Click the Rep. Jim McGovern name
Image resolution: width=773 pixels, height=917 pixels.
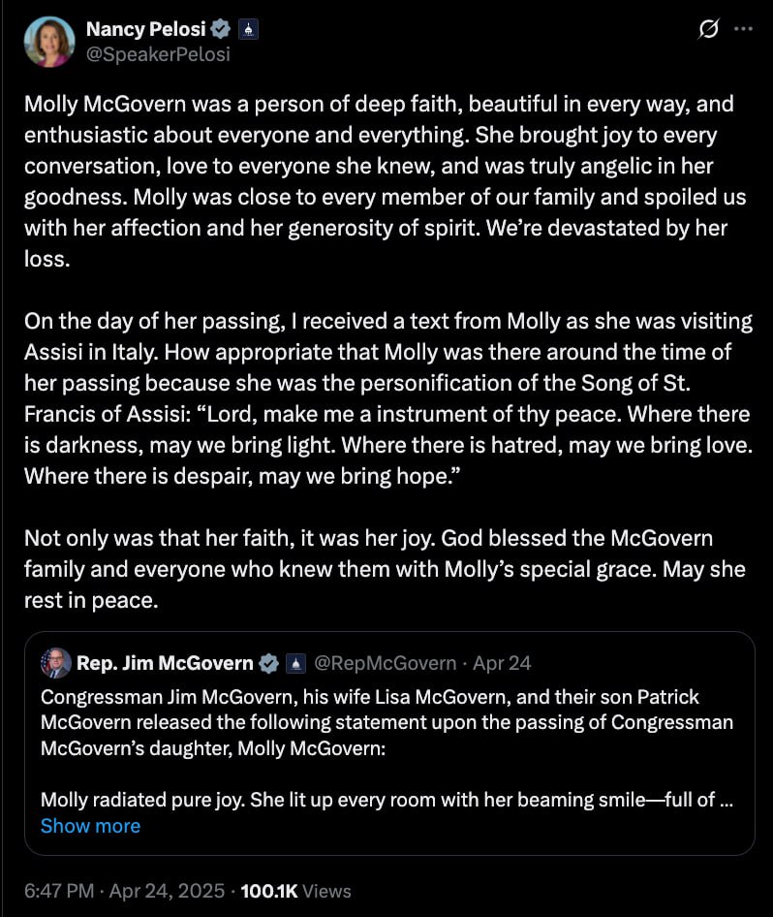tap(165, 663)
